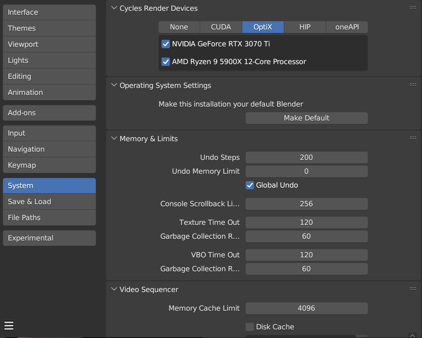
Task: Switch render device type to CUDA
Action: [x=221, y=27]
